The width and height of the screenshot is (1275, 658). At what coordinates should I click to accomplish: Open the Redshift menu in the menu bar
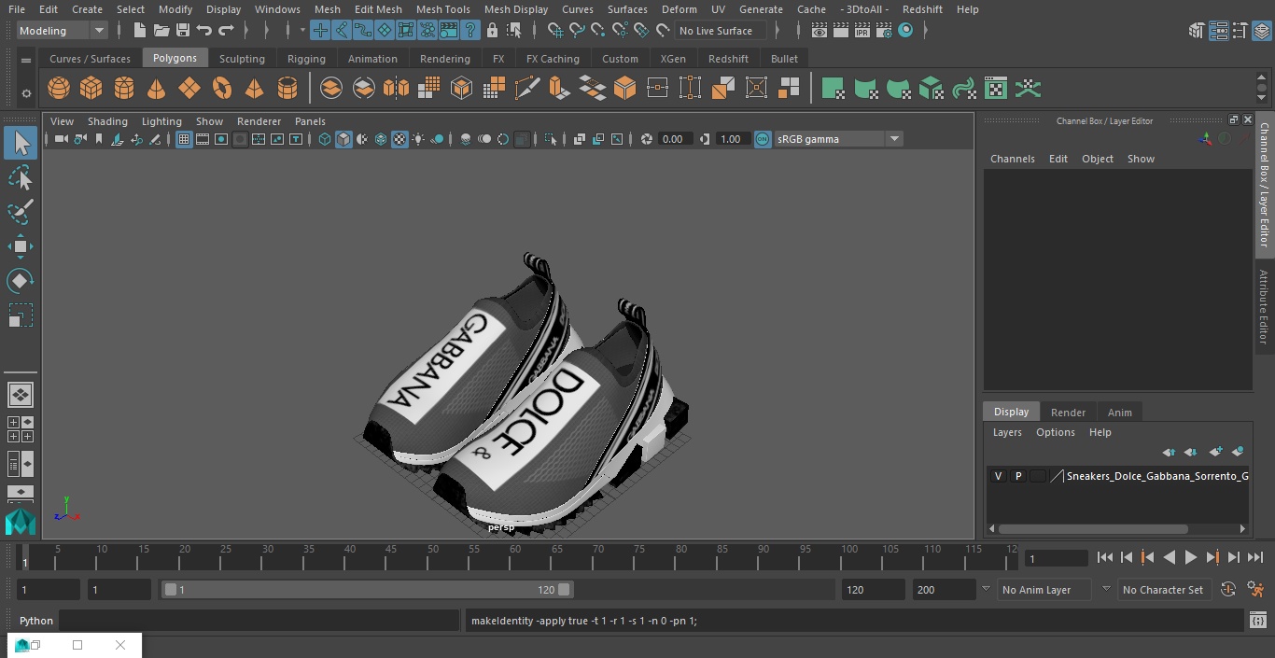coord(922,9)
